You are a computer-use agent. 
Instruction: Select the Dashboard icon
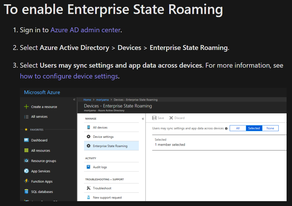pyautogui.click(x=26, y=140)
